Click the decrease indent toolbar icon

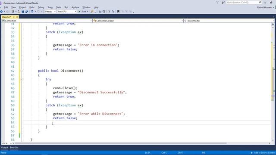point(100,12)
